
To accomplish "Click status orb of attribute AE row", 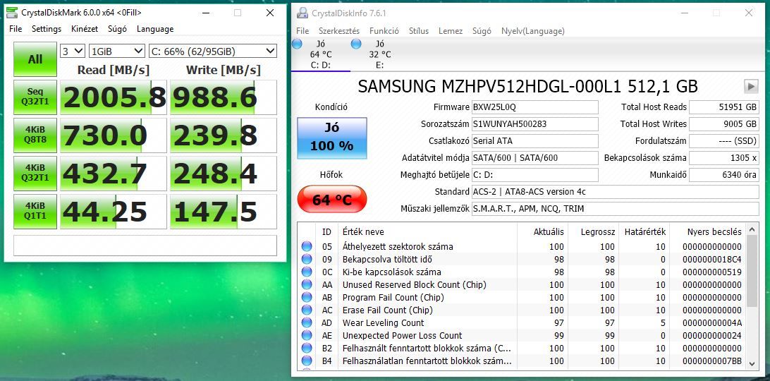I will pyautogui.click(x=307, y=336).
